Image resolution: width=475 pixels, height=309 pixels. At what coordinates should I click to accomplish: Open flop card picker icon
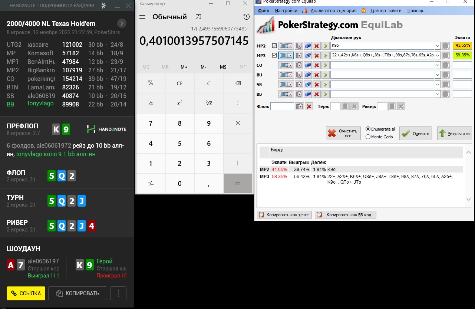click(x=299, y=106)
